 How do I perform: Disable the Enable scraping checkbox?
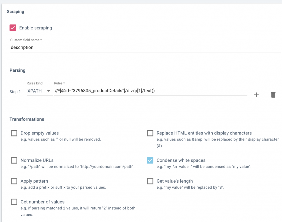click(13, 28)
